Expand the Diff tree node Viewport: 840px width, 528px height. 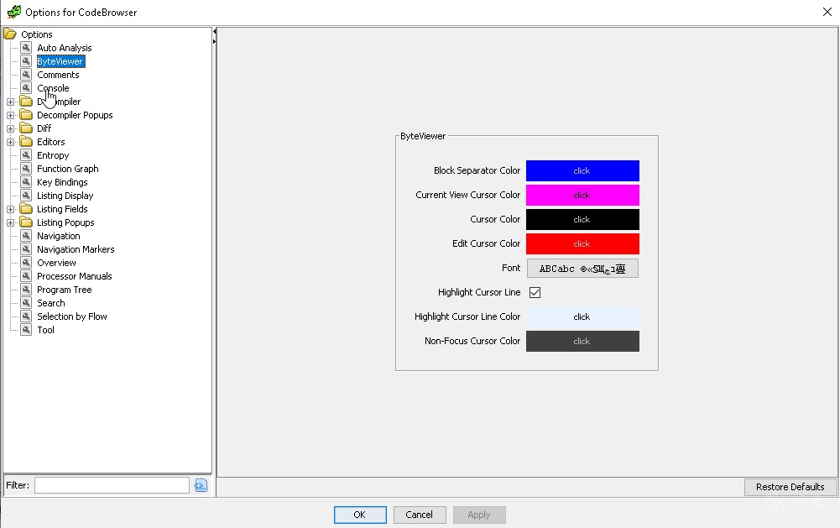10,128
